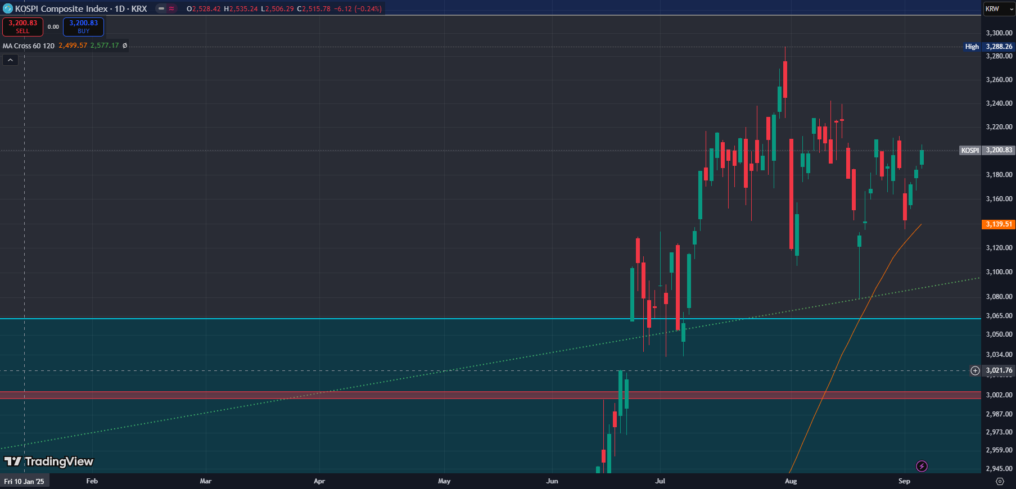Click the blue BUY 3,200.83 button
The image size is (1016, 489).
[83, 26]
